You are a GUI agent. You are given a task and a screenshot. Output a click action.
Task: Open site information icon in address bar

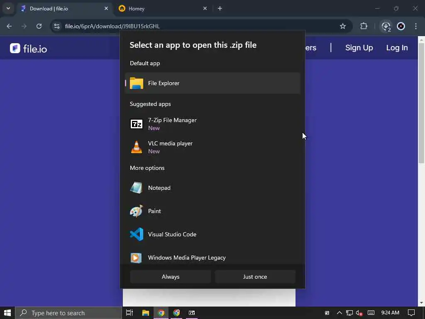(56, 26)
